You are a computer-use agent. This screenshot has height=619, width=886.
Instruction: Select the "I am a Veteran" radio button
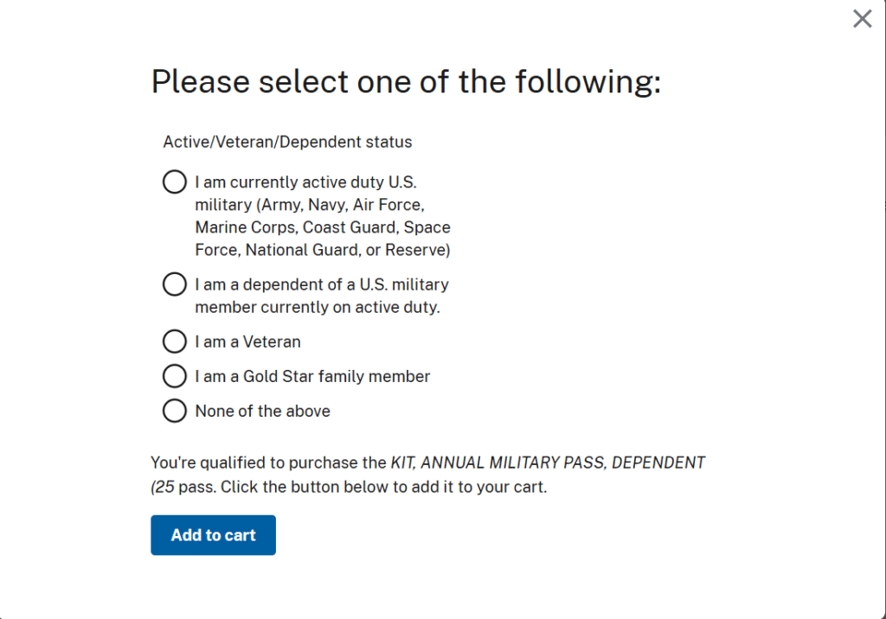click(x=175, y=341)
